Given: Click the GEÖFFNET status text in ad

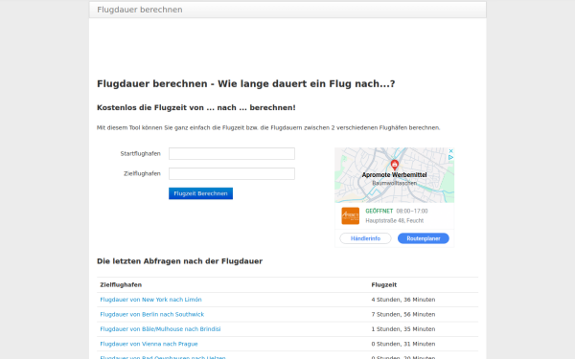Looking at the screenshot, I should (x=379, y=211).
